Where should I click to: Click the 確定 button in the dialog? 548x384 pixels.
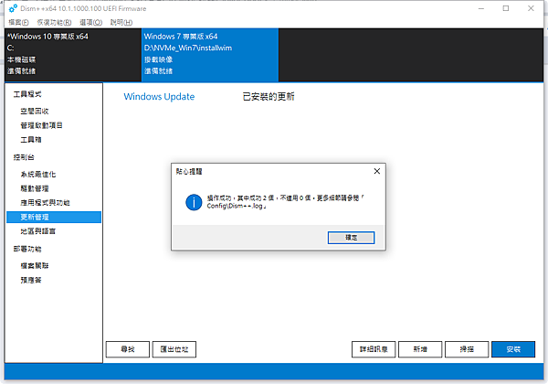pyautogui.click(x=351, y=238)
